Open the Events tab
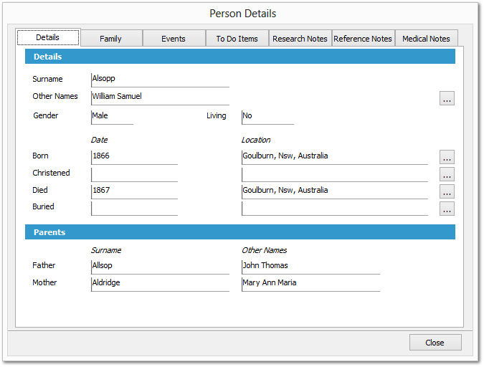This screenshot has height=367, width=484. pos(174,39)
